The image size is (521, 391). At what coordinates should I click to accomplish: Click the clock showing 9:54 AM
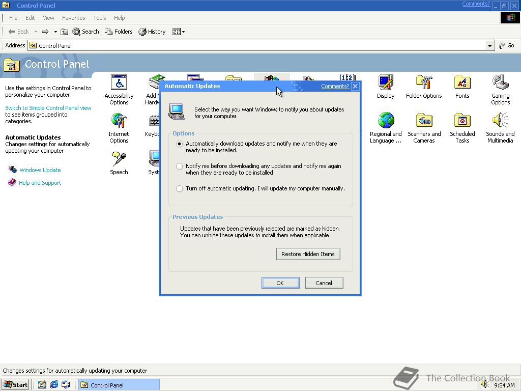[x=504, y=385]
